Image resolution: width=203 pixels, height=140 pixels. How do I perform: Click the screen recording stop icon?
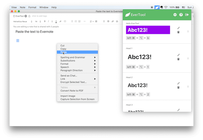(152, 7)
